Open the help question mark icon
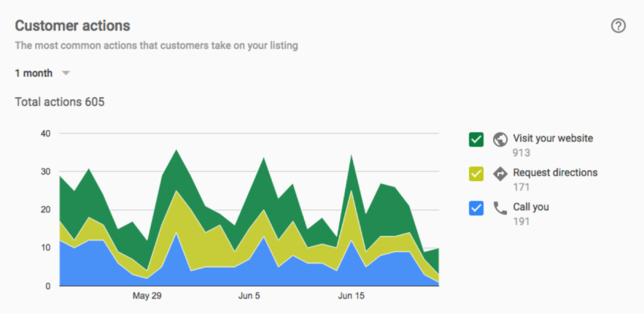 (618, 26)
